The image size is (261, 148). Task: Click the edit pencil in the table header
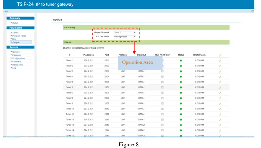[220, 55]
